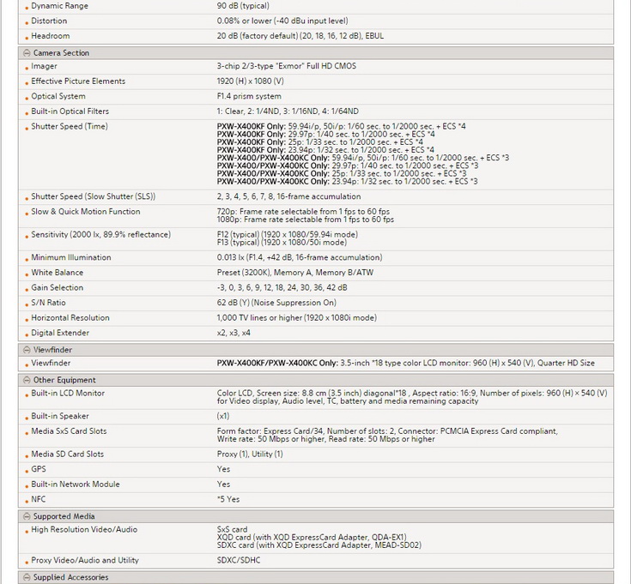Image resolution: width=631 pixels, height=584 pixels.
Task: Select the F1.4 prism system value
Action: (x=249, y=96)
